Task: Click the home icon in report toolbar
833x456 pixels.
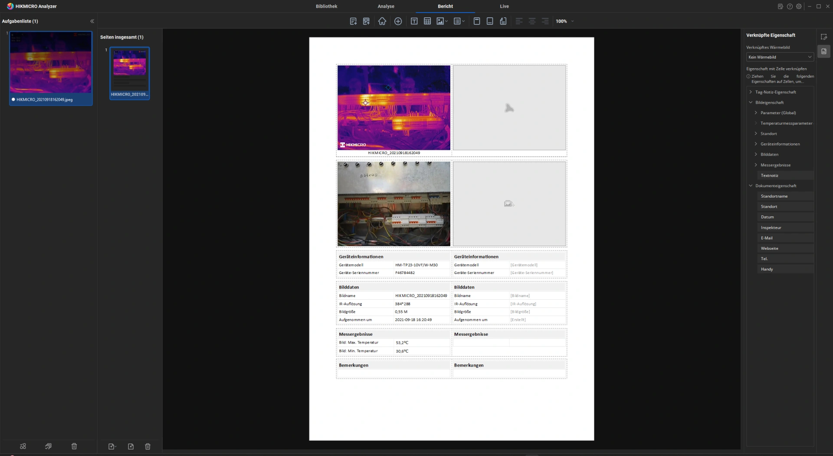Action: click(x=382, y=21)
